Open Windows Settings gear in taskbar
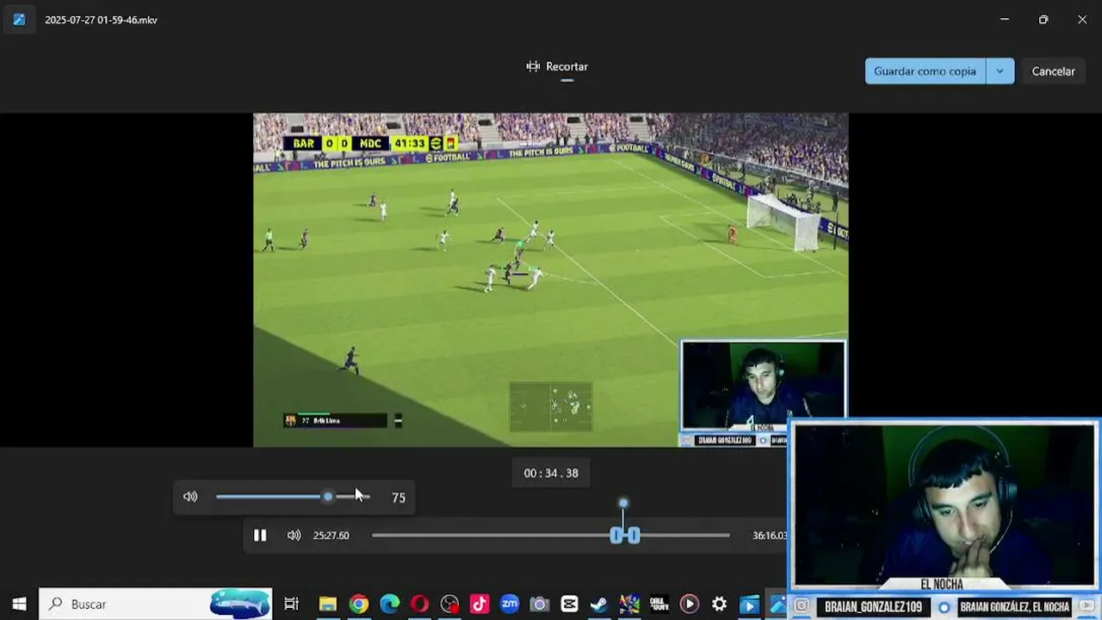The width and height of the screenshot is (1102, 620). click(x=719, y=604)
